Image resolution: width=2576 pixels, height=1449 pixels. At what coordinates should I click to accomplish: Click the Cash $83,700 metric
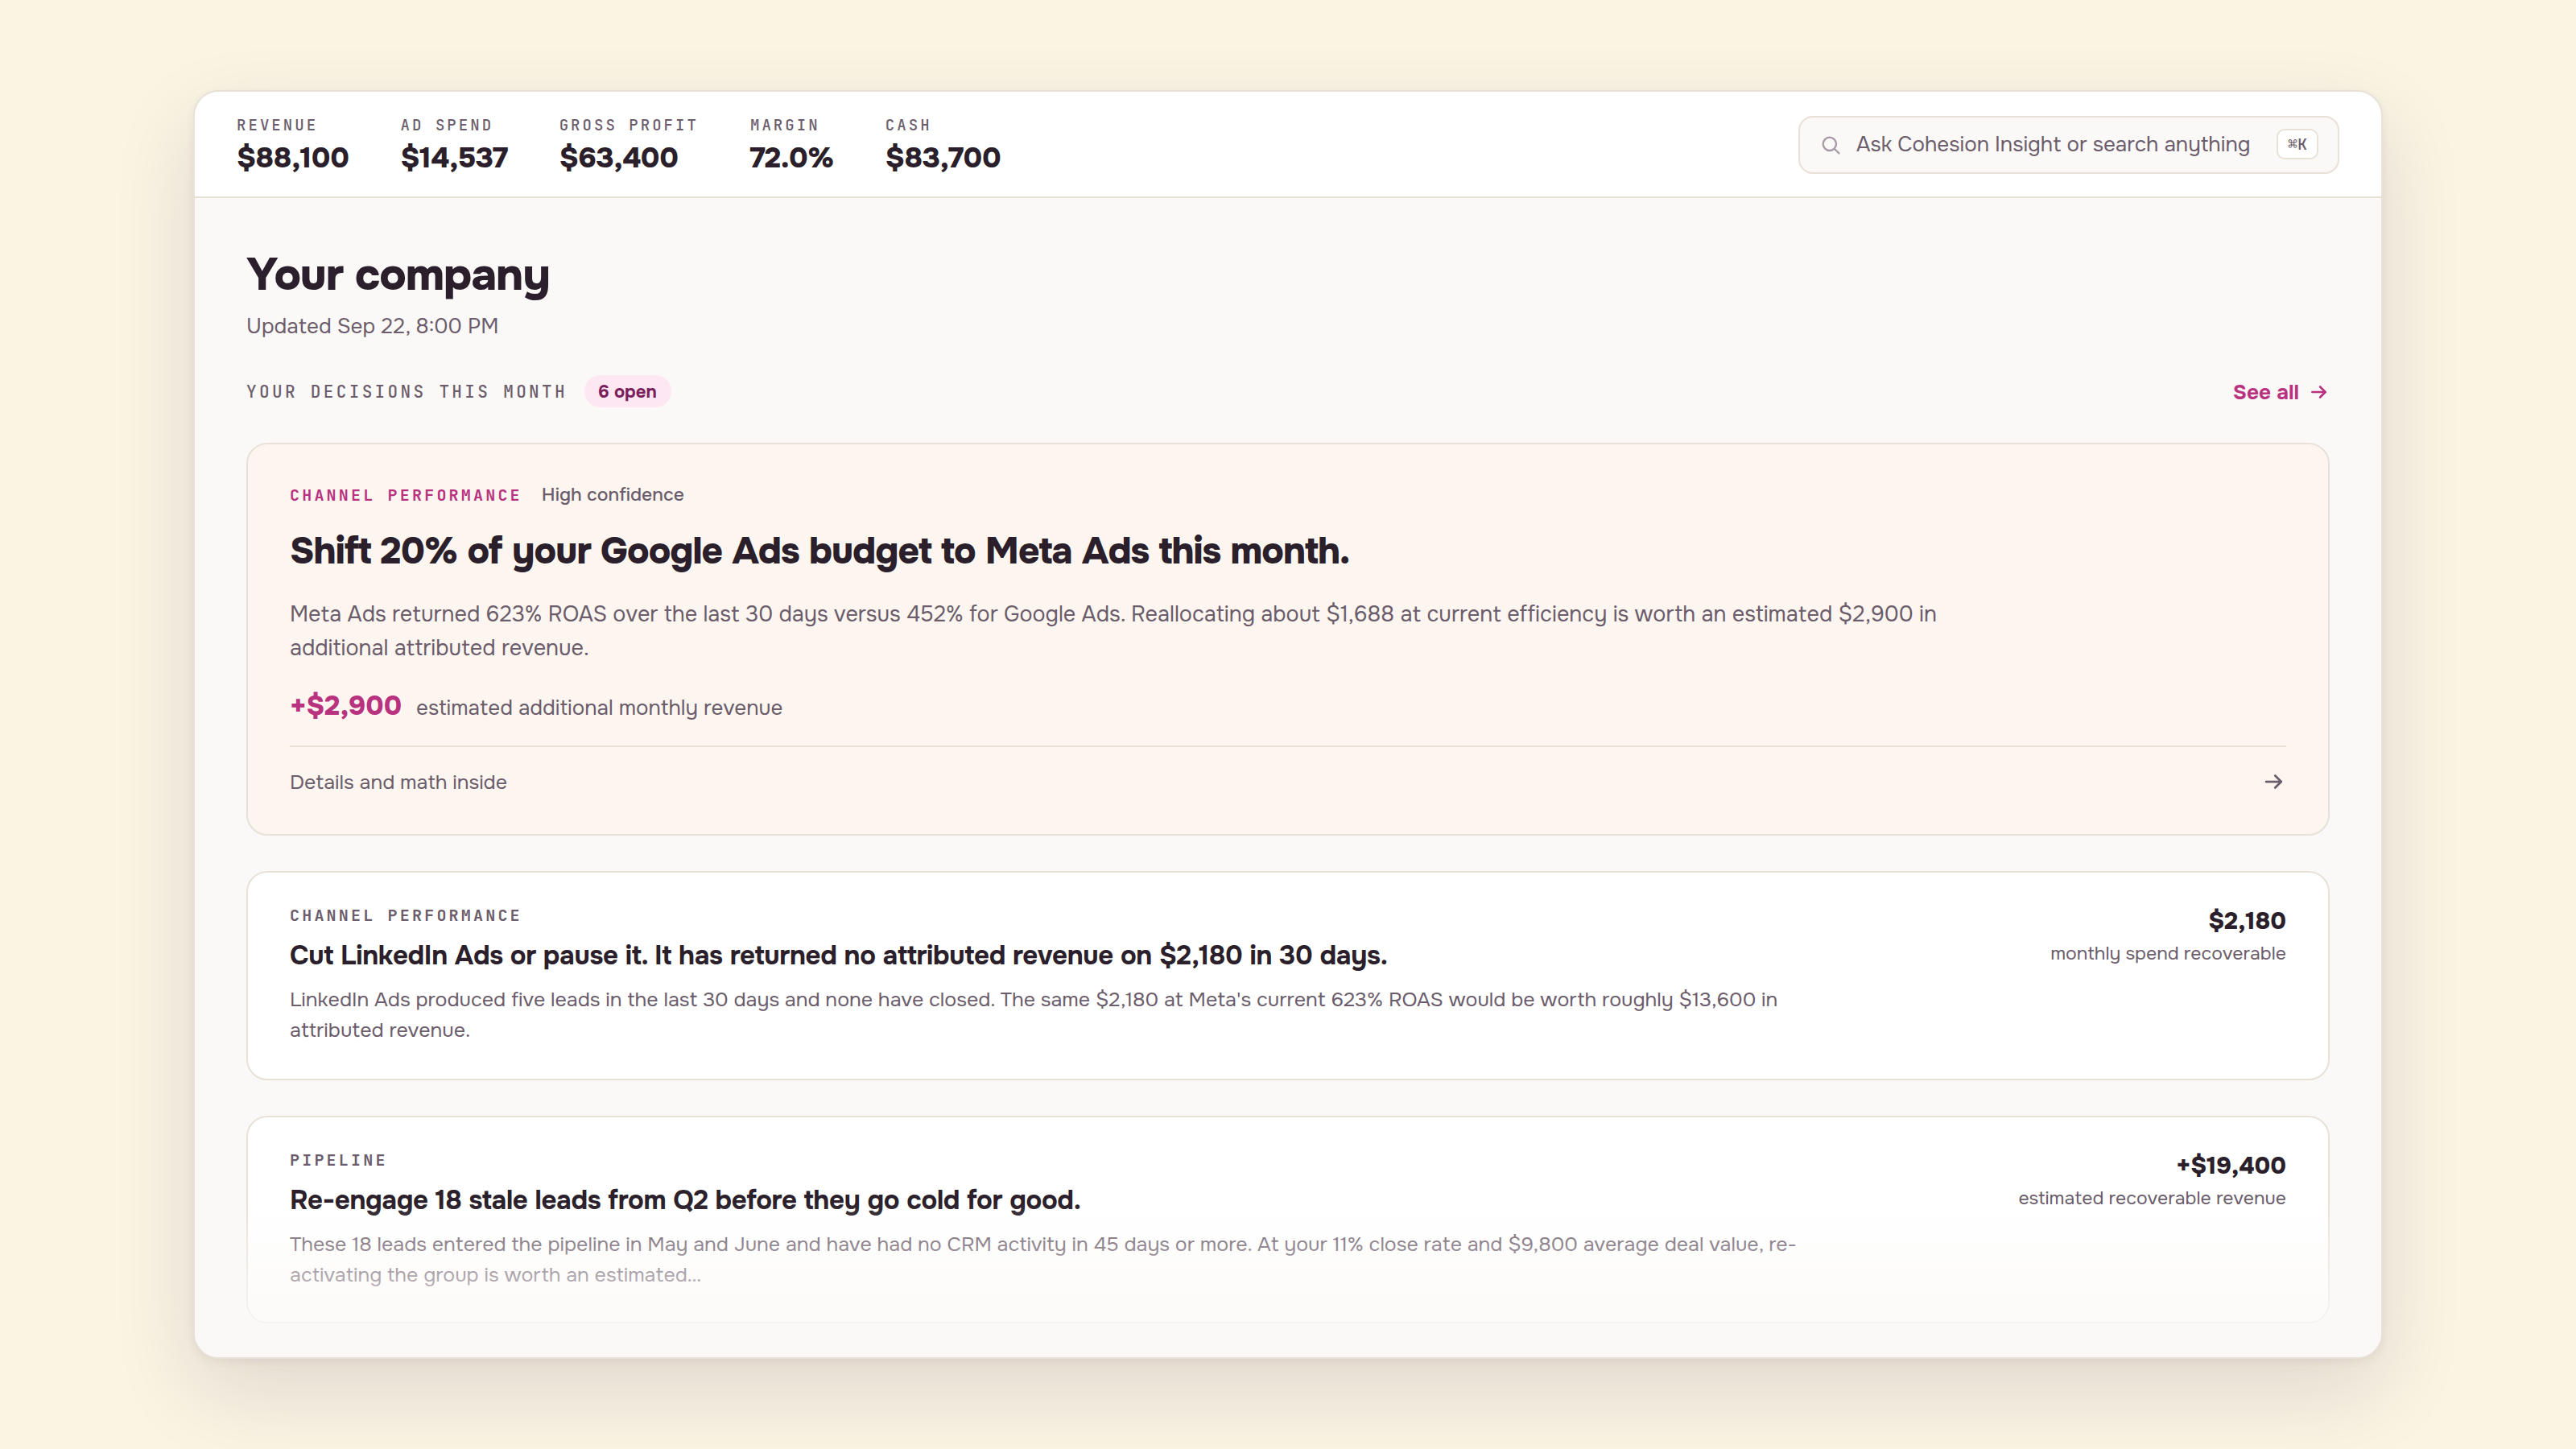942,145
